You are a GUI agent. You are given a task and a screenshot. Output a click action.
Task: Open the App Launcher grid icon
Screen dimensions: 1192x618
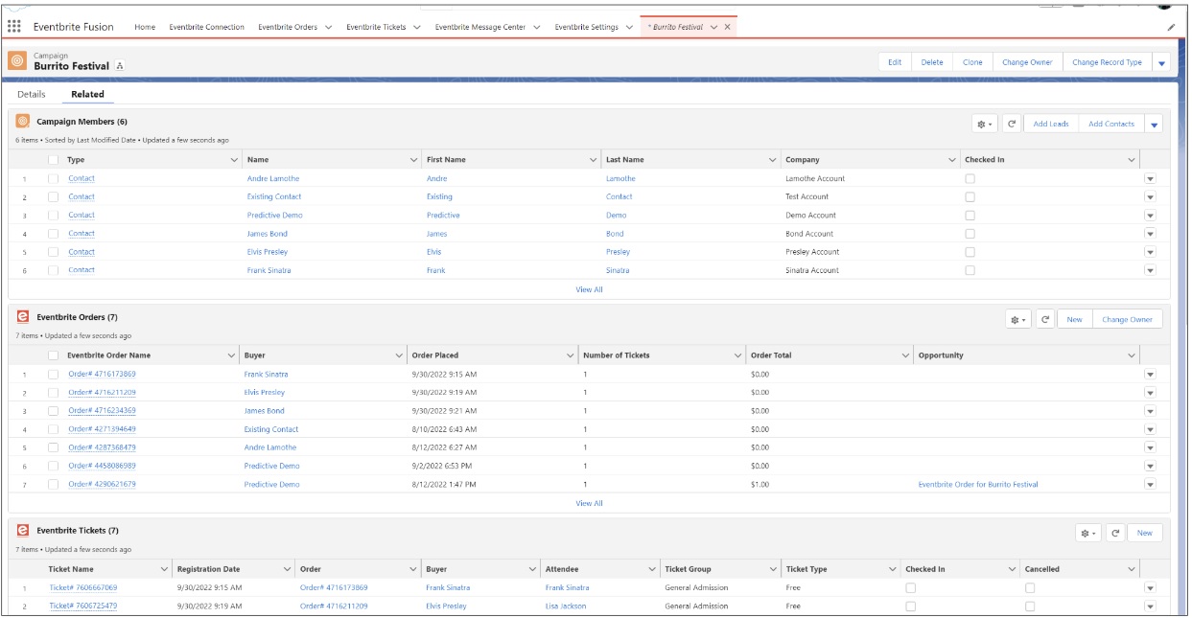point(14,27)
